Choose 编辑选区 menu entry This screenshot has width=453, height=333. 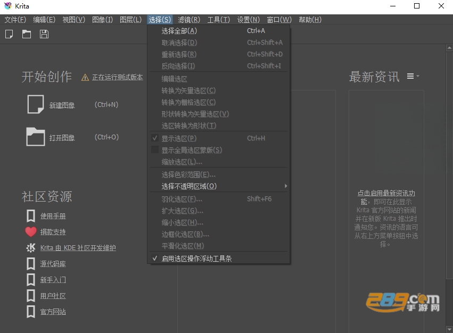click(x=219, y=79)
